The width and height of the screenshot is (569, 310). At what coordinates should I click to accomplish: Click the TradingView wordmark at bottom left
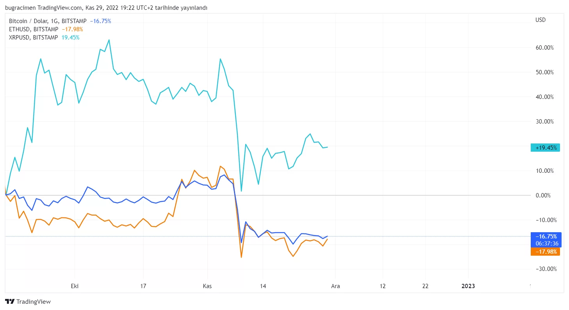(34, 302)
